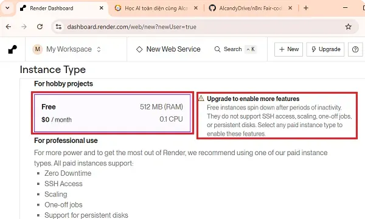Click the address bar URL

click(132, 27)
